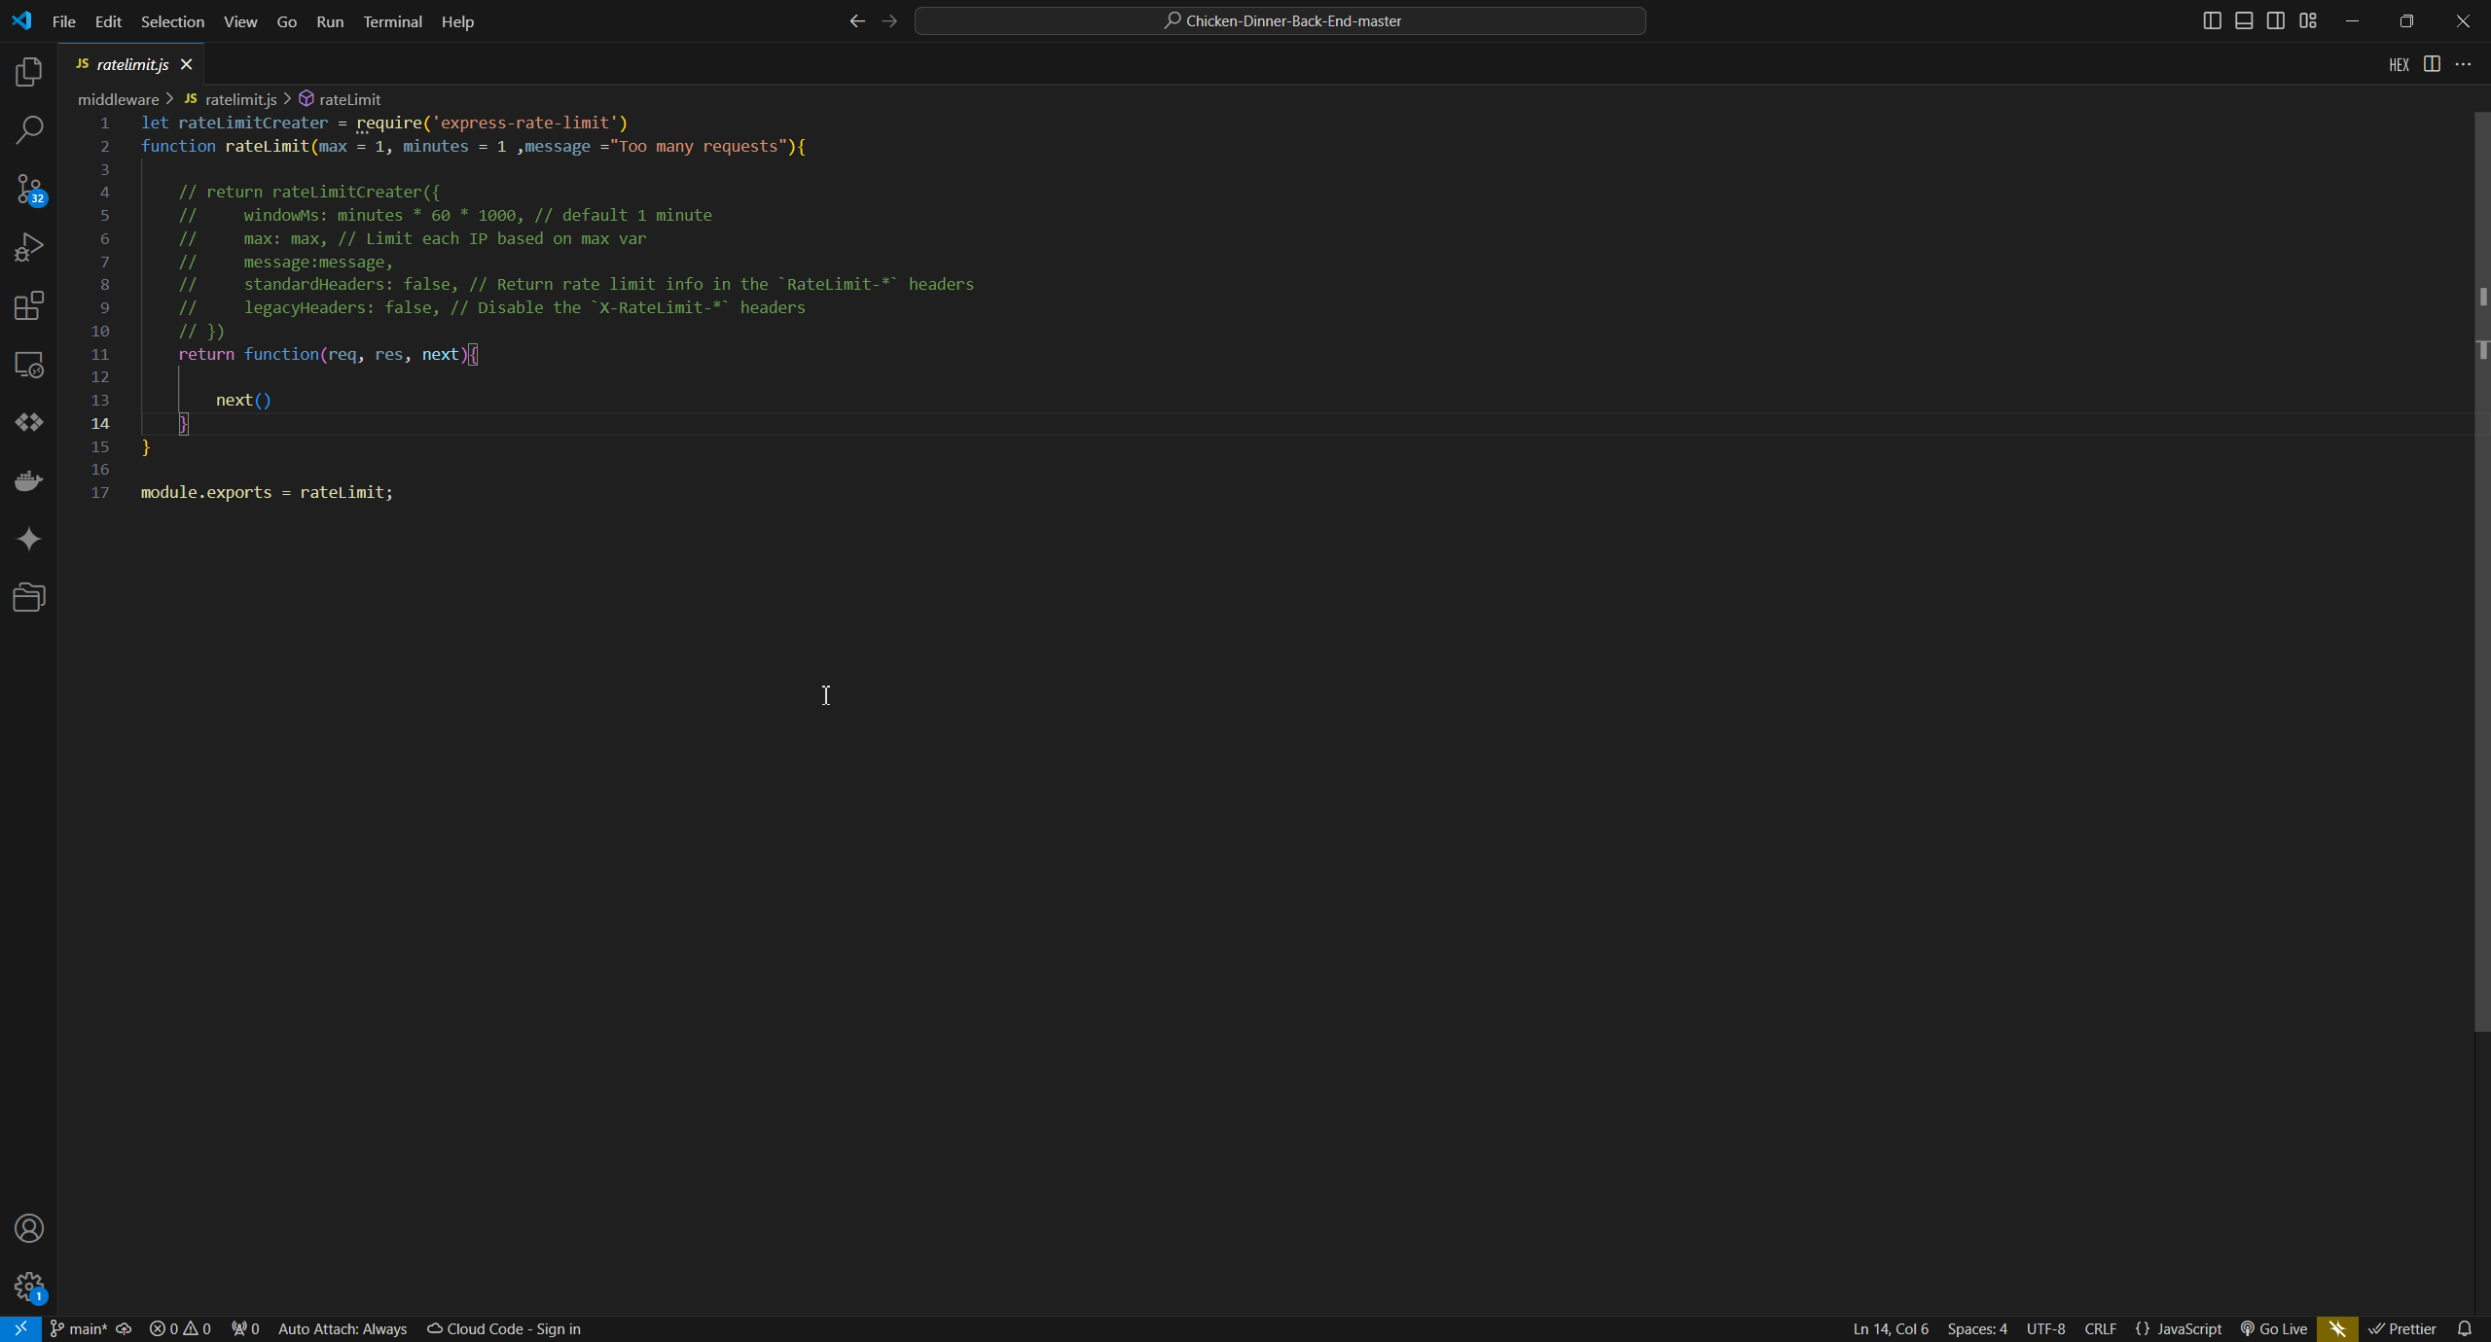This screenshot has height=1342, width=2491.
Task: Open the Docker view in activity bar
Action: pos(29,480)
